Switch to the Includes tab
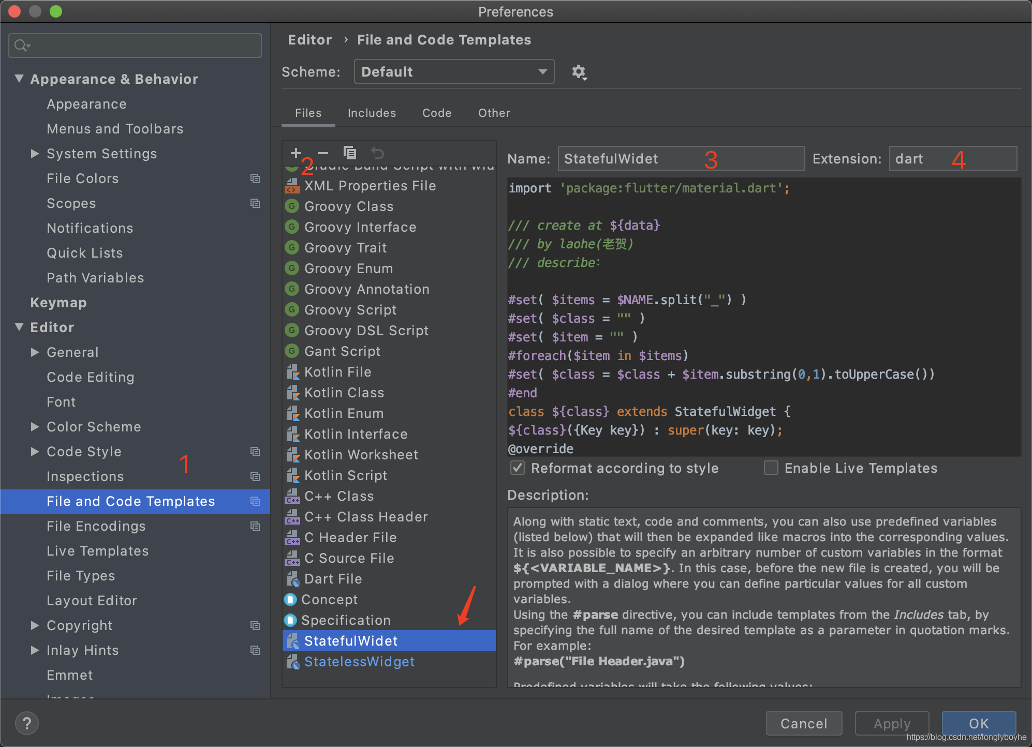 tap(372, 113)
